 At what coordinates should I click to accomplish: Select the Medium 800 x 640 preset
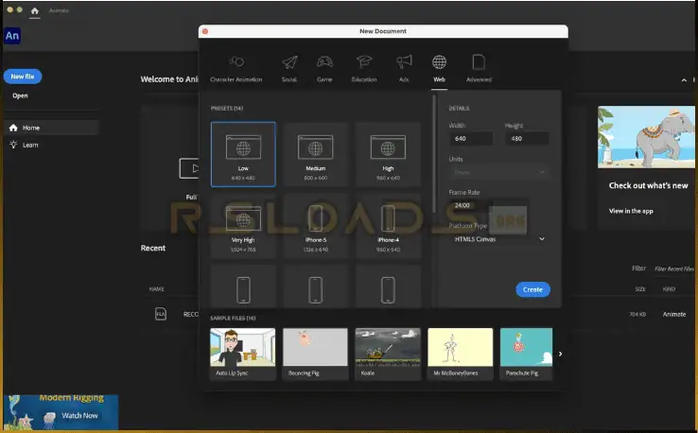click(x=316, y=153)
